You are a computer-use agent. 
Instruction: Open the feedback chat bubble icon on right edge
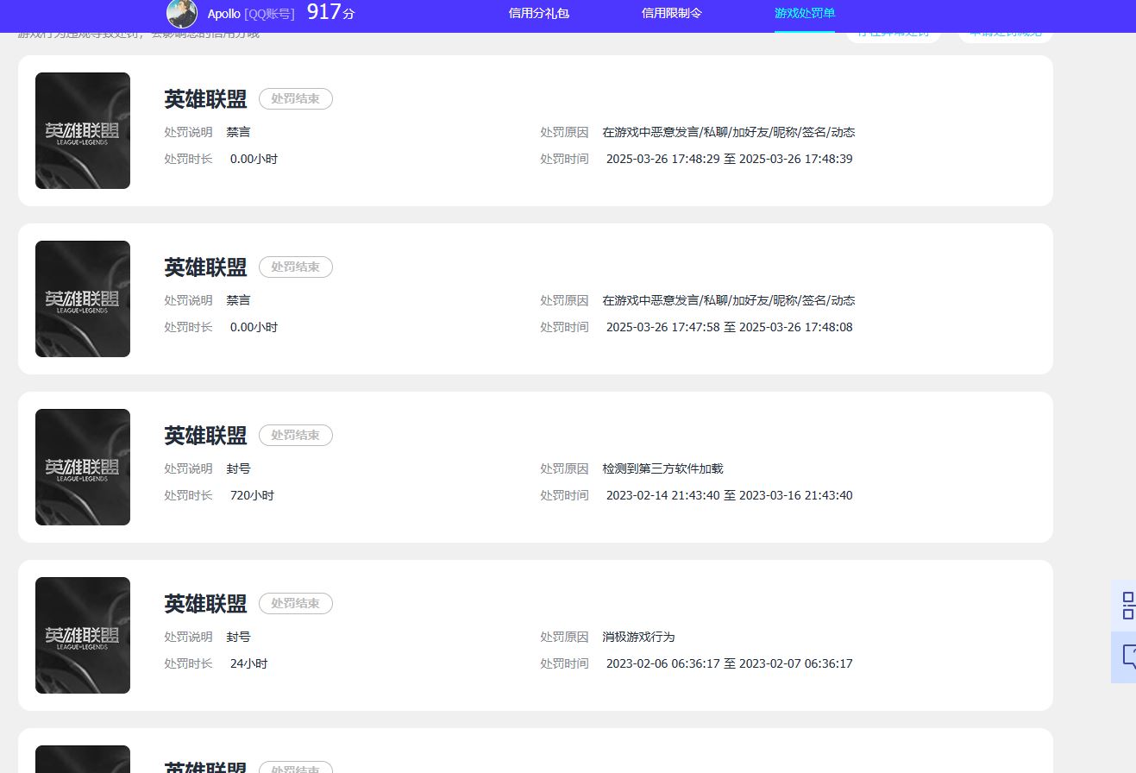[x=1126, y=657]
